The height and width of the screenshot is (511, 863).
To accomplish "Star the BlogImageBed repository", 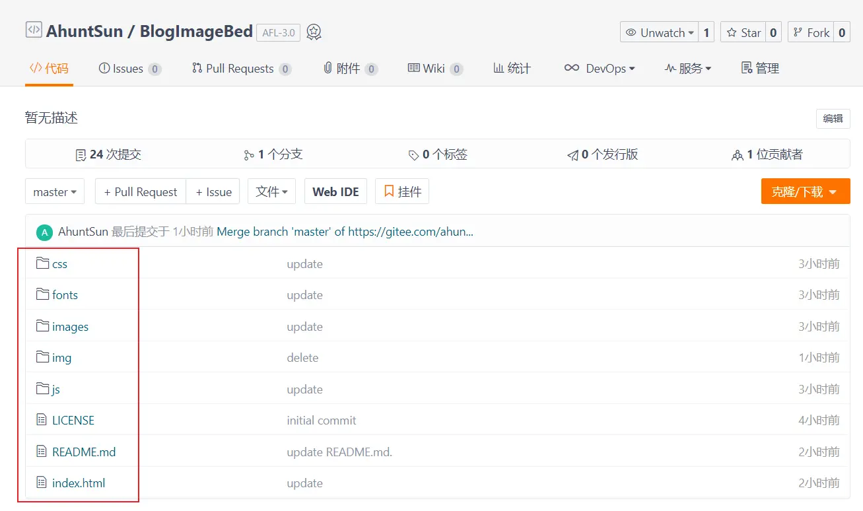I will tap(744, 32).
